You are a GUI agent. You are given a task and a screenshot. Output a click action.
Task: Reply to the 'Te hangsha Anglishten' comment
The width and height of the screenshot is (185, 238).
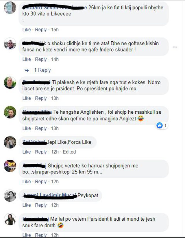41,128
